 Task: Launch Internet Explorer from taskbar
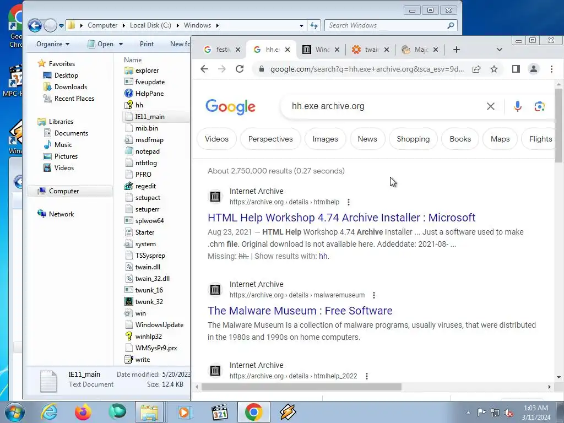[49, 412]
